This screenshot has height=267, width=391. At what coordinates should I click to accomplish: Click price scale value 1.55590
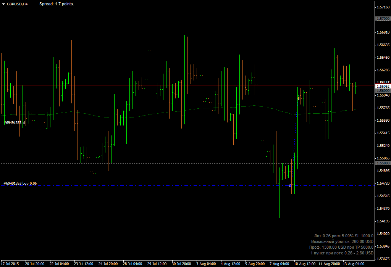(x=383, y=120)
